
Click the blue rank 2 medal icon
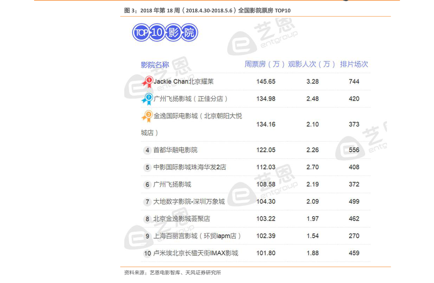[x=148, y=99]
